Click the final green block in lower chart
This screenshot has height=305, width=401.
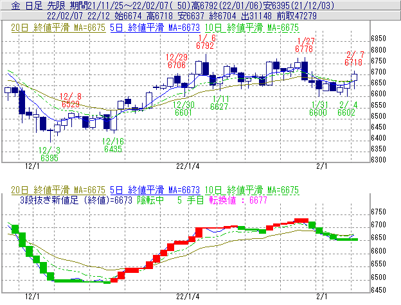coord(347,240)
